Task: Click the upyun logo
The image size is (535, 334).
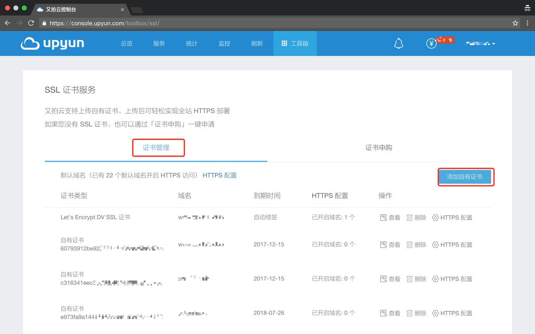Action: click(x=52, y=43)
